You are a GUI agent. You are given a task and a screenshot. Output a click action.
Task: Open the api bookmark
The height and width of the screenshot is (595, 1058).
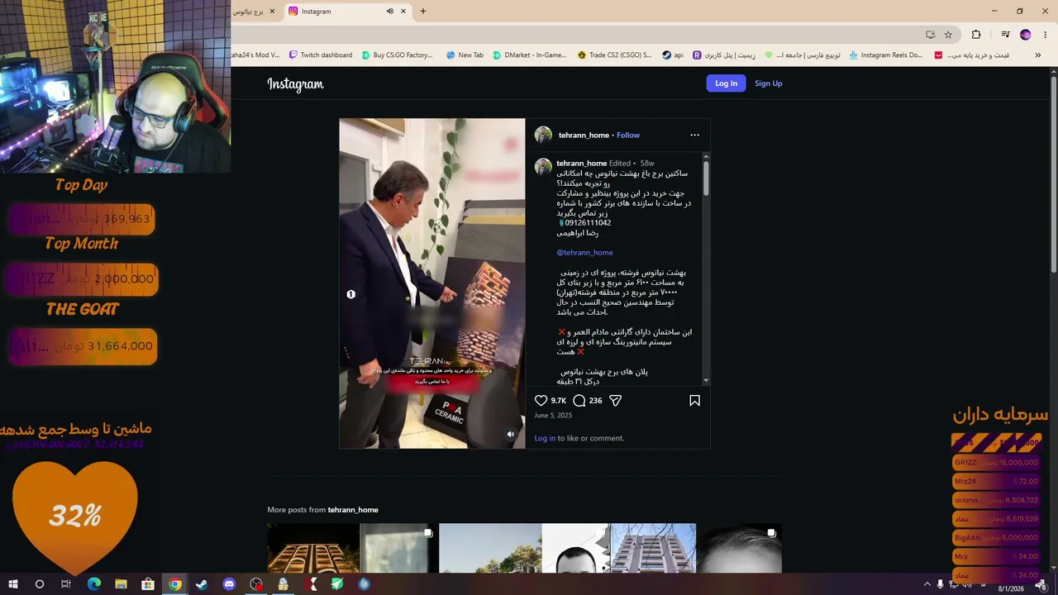tap(673, 55)
